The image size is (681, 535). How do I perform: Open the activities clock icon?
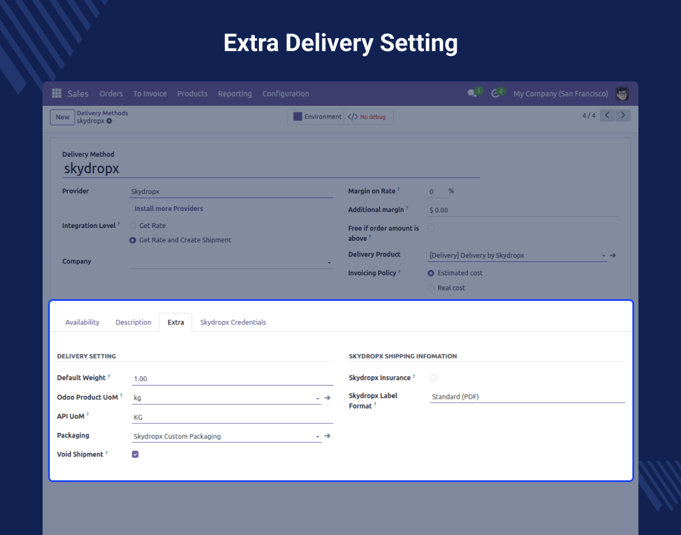tap(495, 94)
